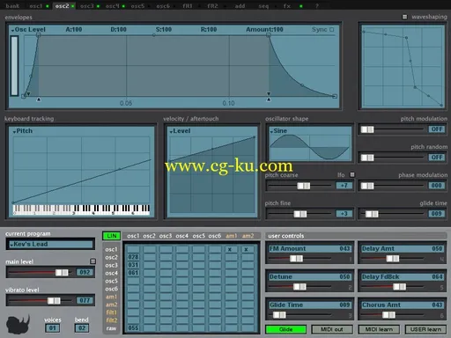
Task: Click the pitch random OFF value
Action: 437,158
